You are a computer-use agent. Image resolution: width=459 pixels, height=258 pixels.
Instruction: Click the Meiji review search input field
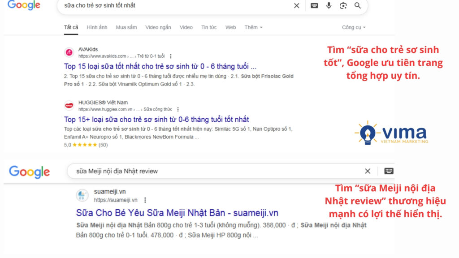[x=217, y=171]
